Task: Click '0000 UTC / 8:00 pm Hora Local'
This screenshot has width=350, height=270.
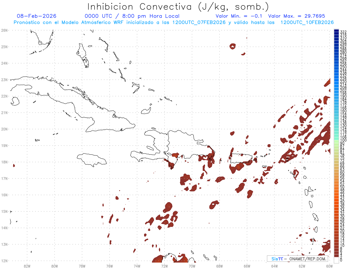Action: 132,16
